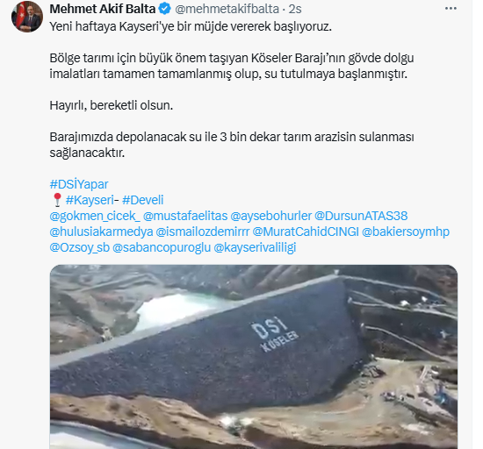Click the Mehmet Akif Balta display name
The width and height of the screenshot is (483, 449).
[x=103, y=9]
